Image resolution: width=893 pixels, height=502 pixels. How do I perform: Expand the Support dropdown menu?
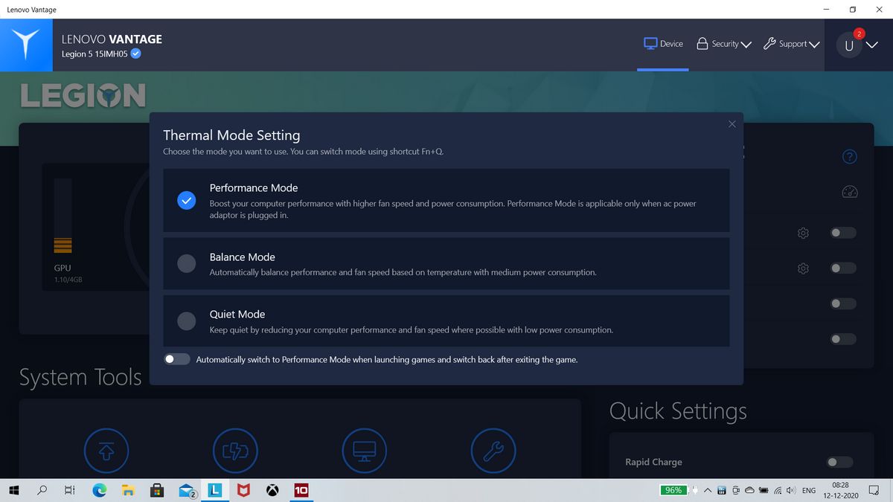[792, 44]
